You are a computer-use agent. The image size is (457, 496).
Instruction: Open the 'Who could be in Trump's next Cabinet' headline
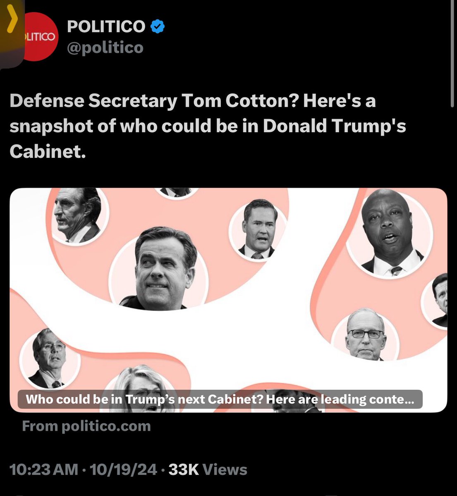click(x=220, y=400)
